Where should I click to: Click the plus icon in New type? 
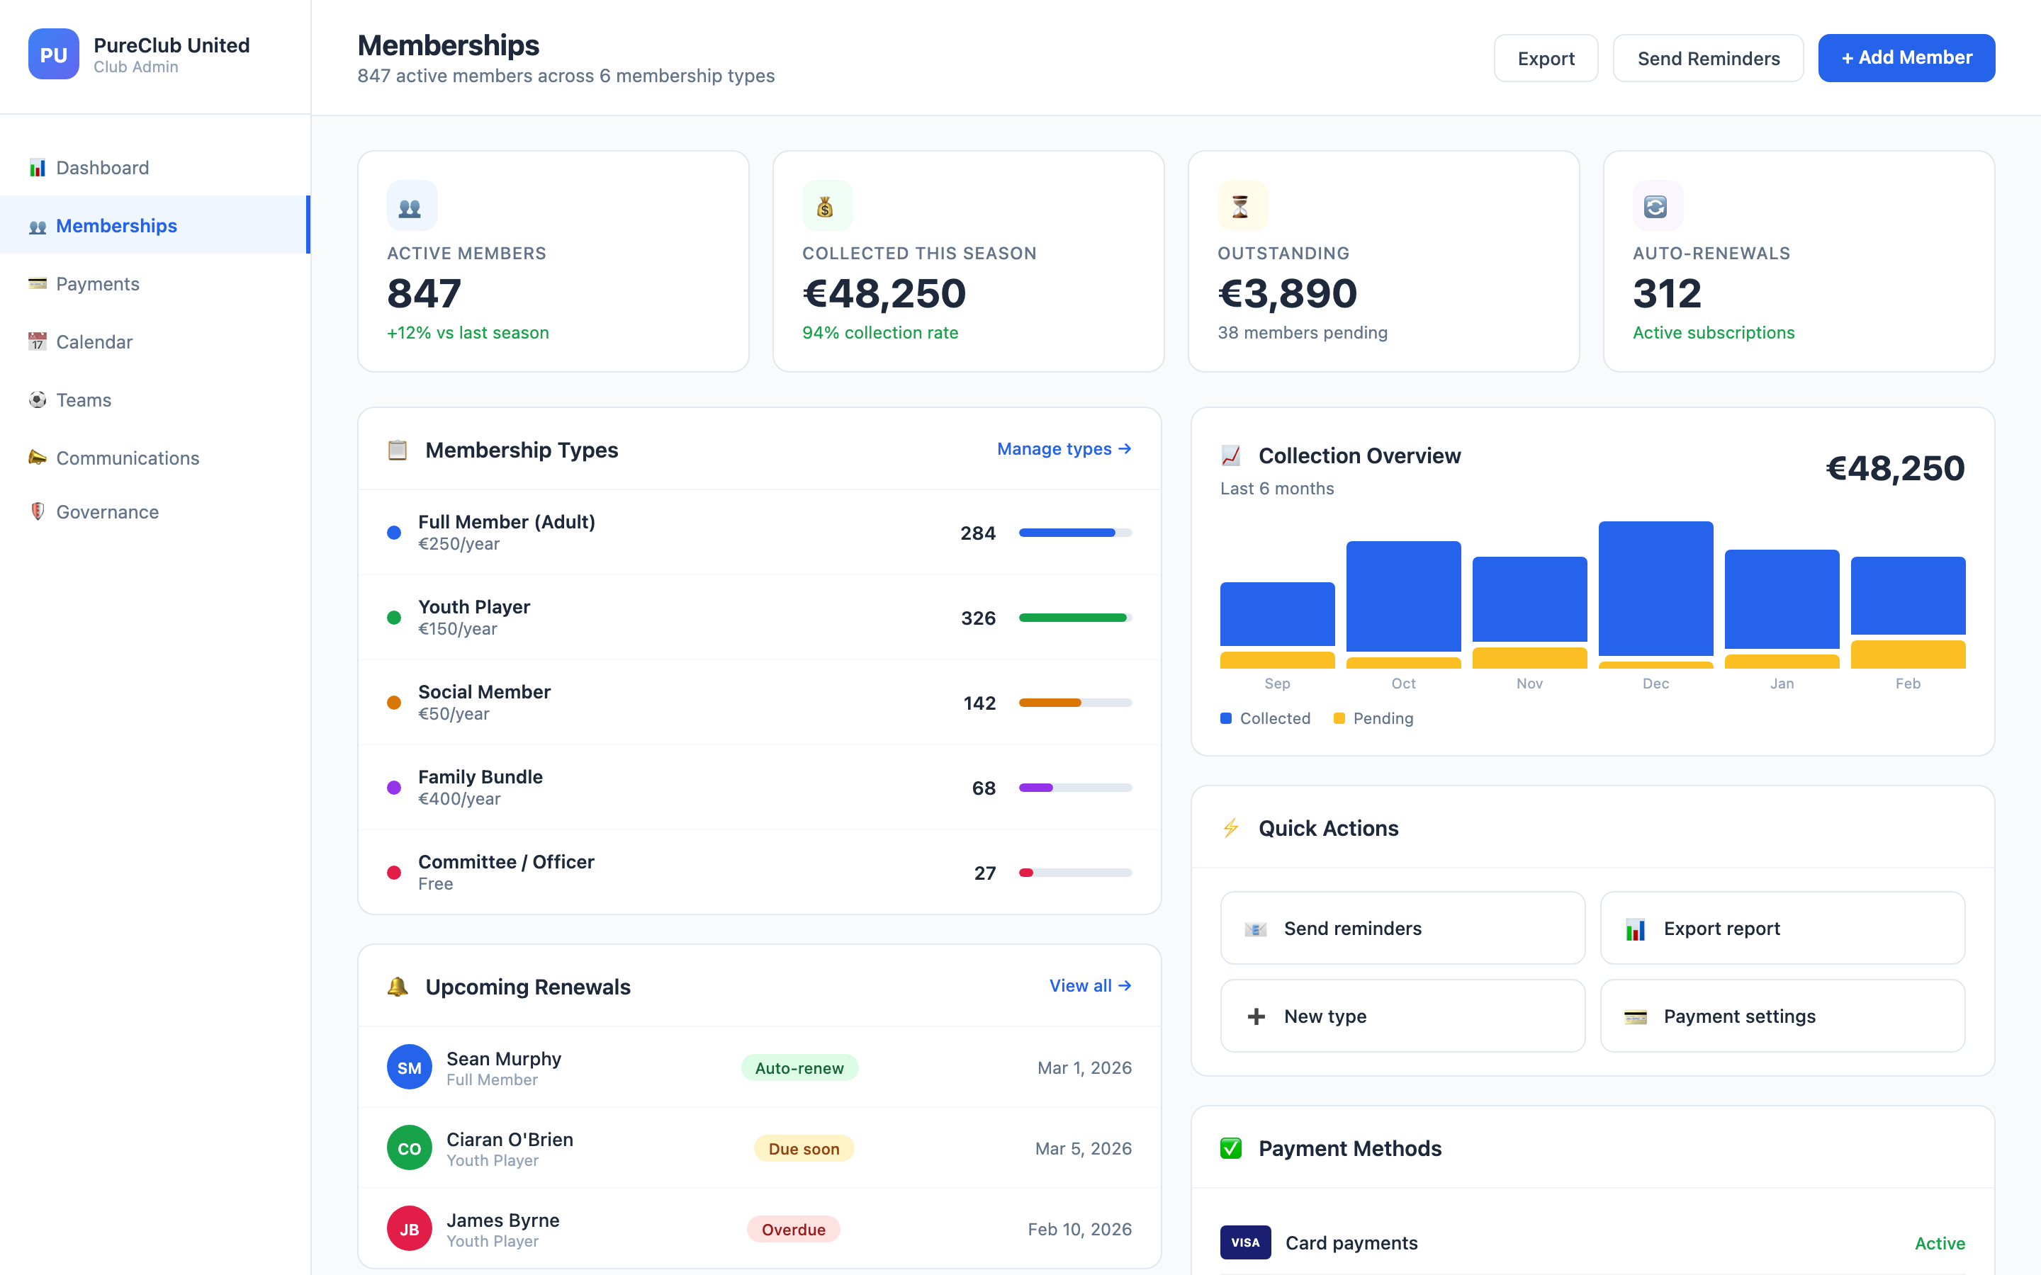pyautogui.click(x=1256, y=1016)
